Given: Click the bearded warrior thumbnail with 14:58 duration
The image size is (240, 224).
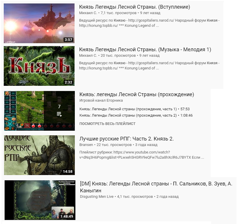Looking at the screenshot, I should [x=39, y=155].
